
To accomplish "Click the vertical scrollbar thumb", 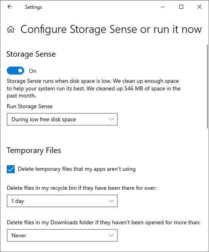I will click(x=207, y=86).
